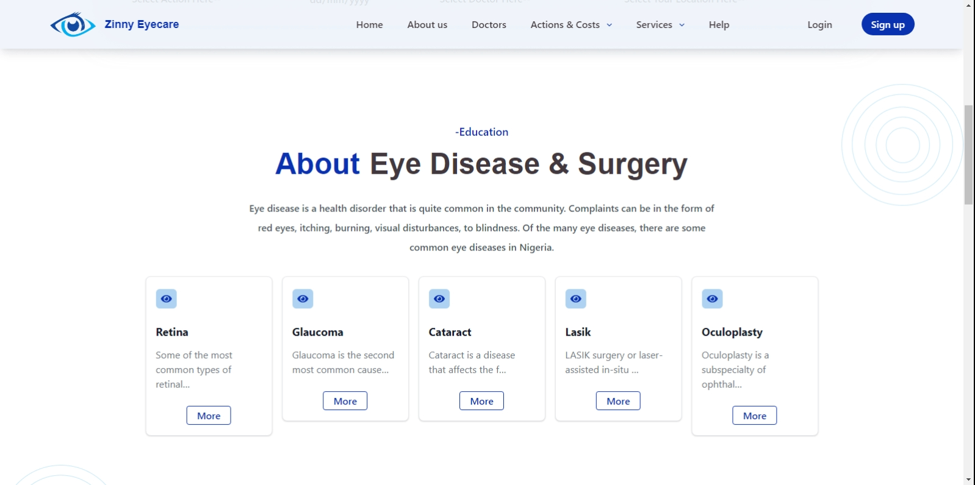The width and height of the screenshot is (975, 485).
Task: Go to Home in navigation
Action: point(370,24)
